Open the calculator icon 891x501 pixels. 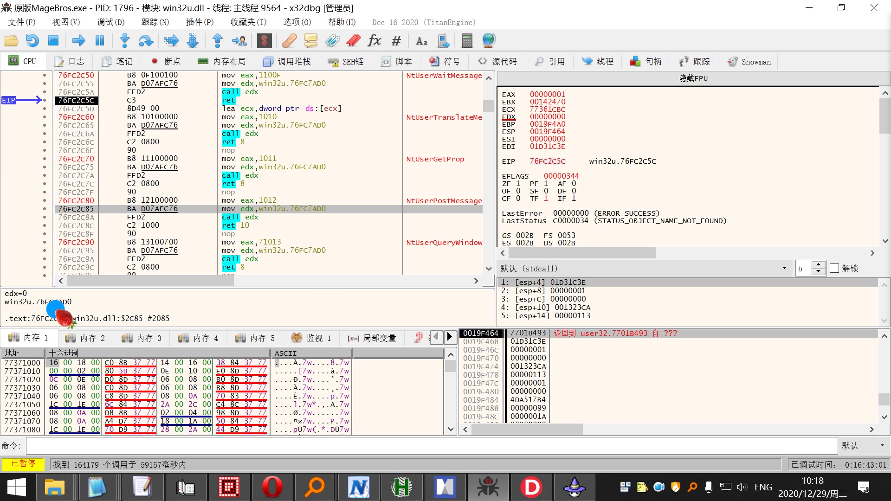467,41
